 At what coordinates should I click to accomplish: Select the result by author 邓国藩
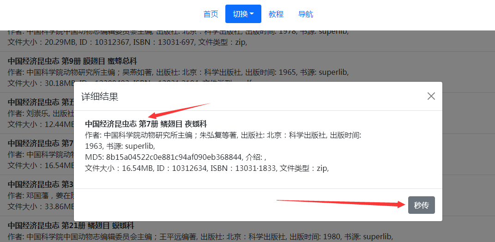37,195
